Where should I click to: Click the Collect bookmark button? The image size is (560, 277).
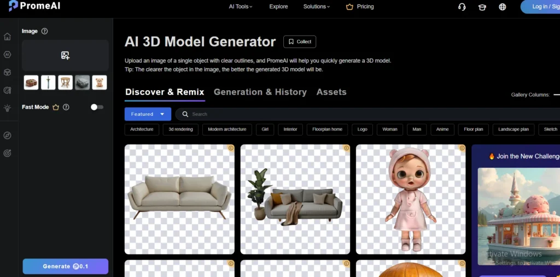(300, 42)
